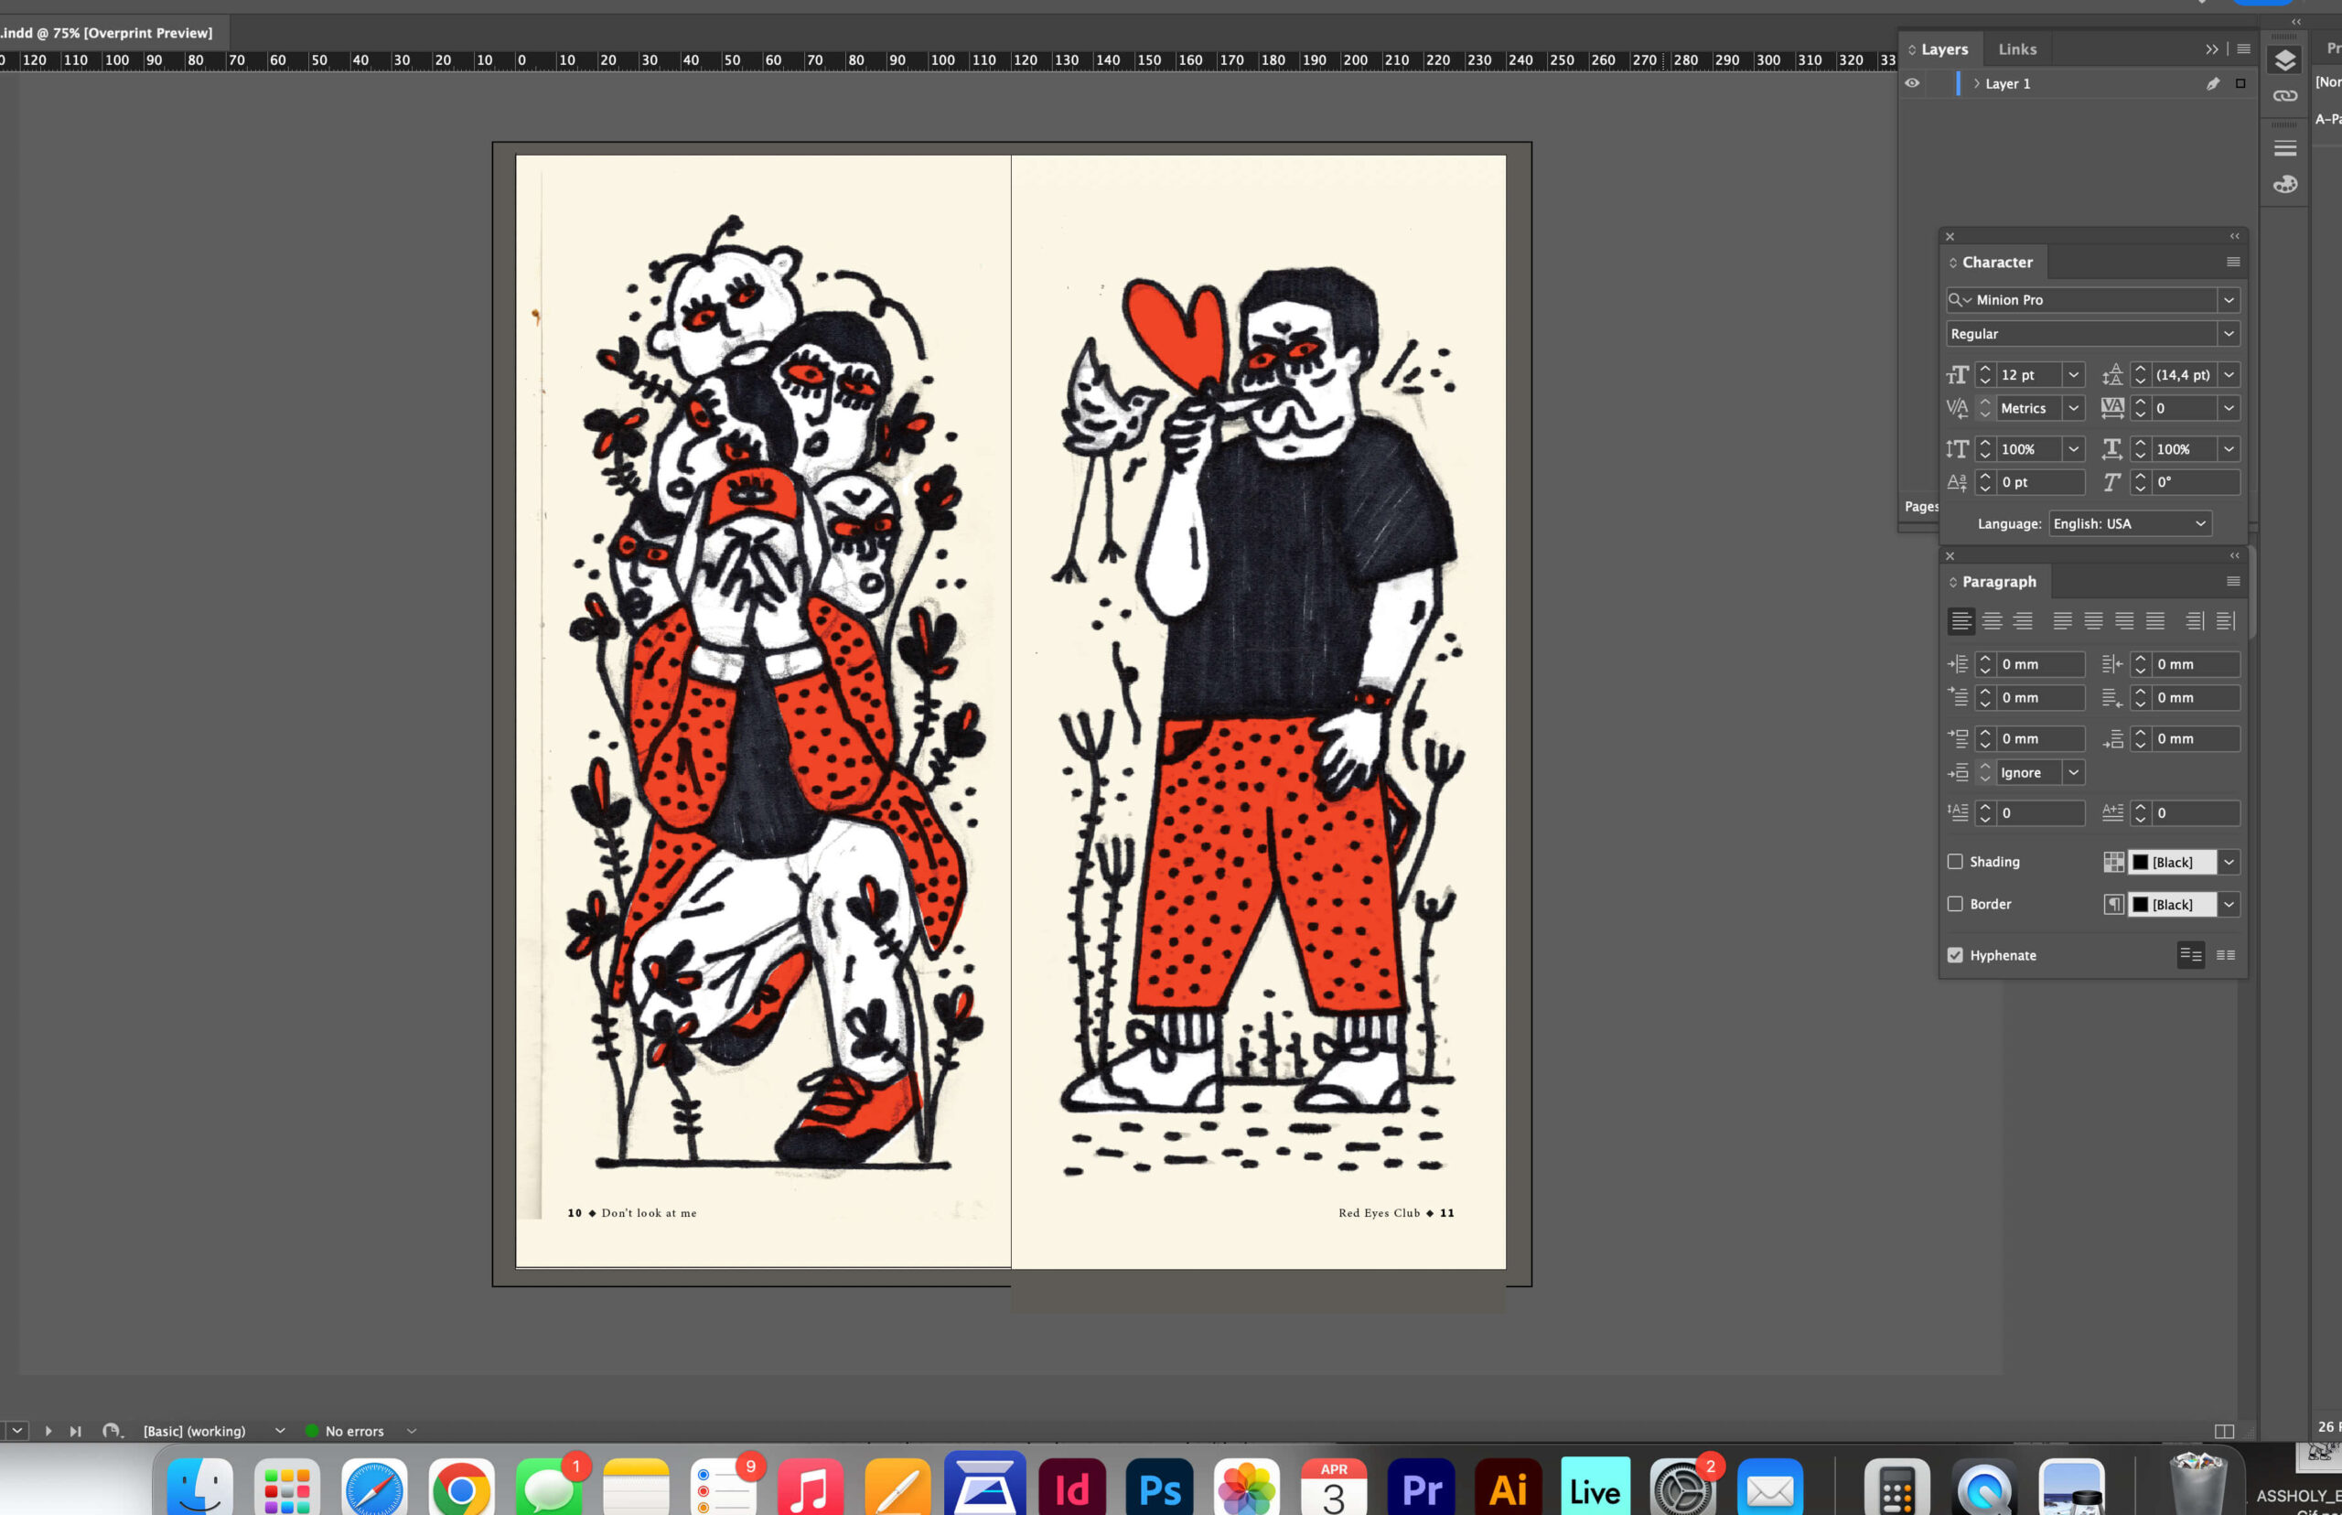Open the Minion Pro font family dropdown

(x=2229, y=300)
